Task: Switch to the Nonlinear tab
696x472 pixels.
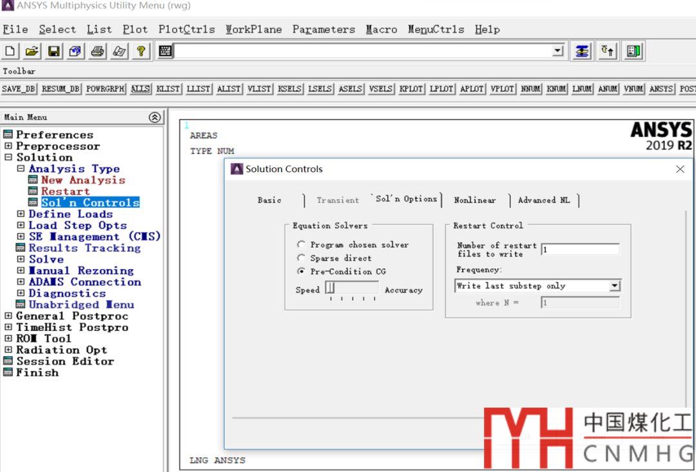Action: pos(474,200)
